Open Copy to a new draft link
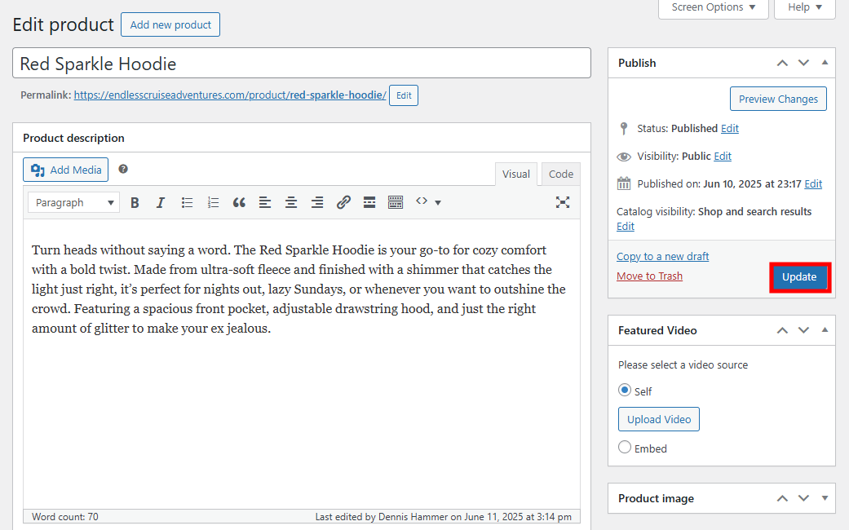Screen dimensions: 849x530 pos(662,255)
